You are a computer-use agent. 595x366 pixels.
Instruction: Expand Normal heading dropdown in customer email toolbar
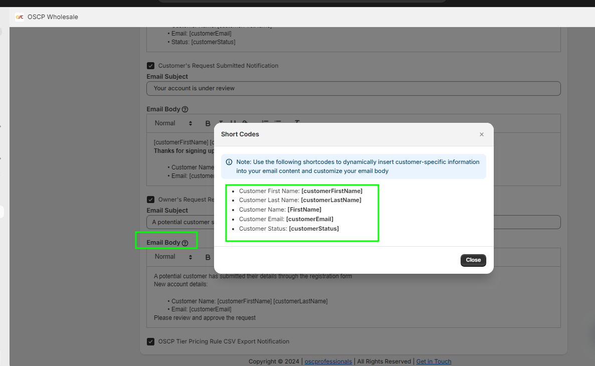tap(173, 123)
